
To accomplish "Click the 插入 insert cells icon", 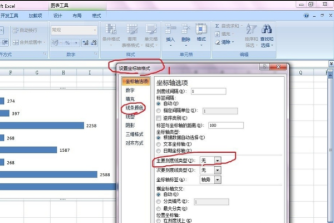I will 170,30.
